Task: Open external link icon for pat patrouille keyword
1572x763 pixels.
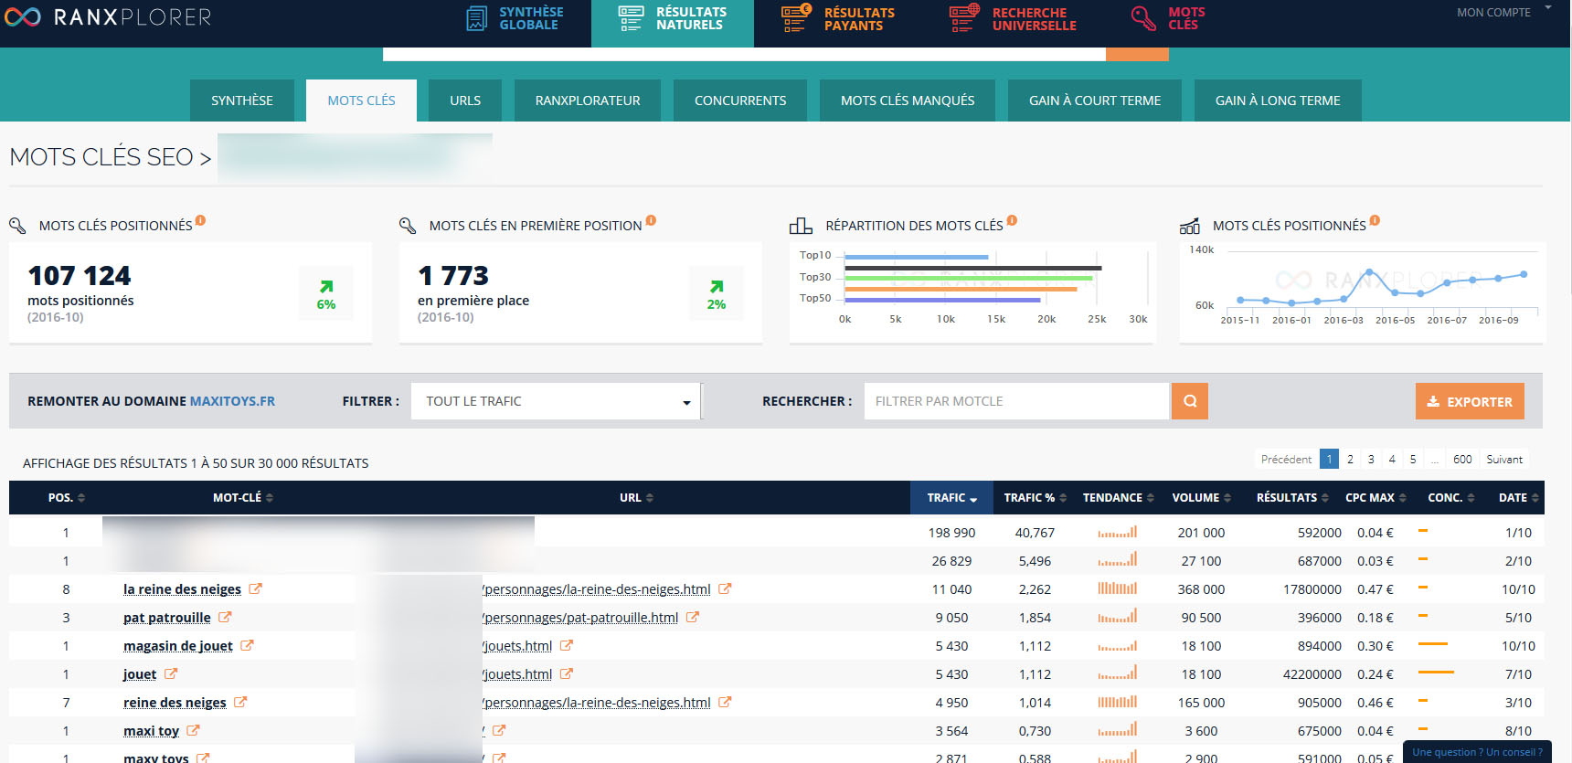Action: coord(225,617)
